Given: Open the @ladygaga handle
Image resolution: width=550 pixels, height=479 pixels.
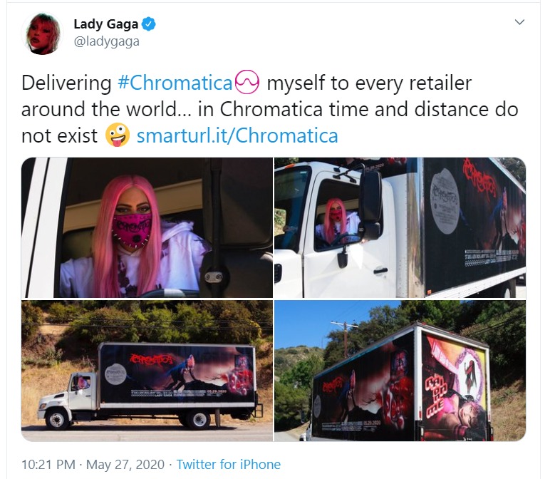Looking at the screenshot, I should 107,41.
